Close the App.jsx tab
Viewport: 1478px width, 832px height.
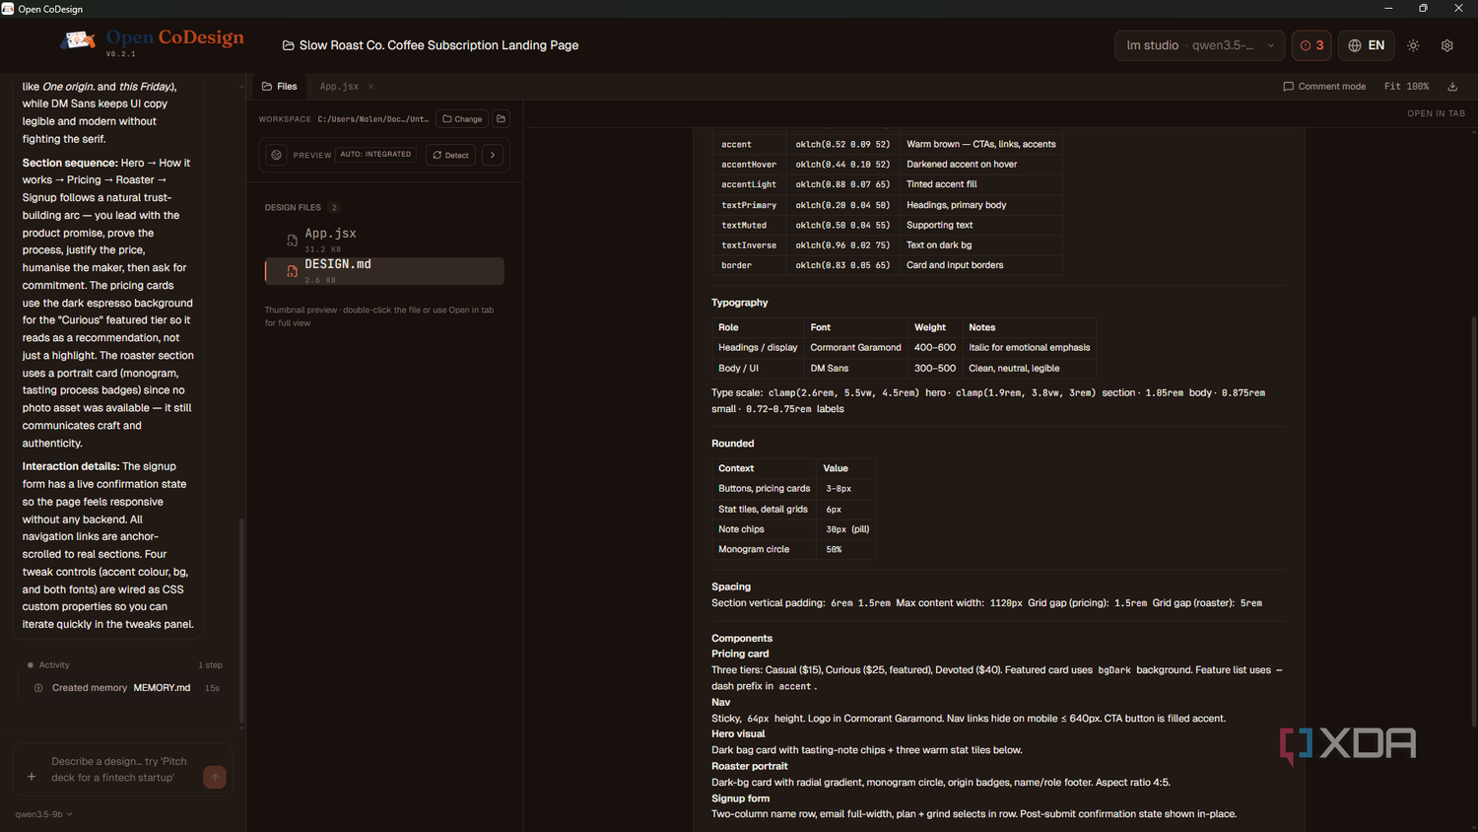[x=371, y=87]
